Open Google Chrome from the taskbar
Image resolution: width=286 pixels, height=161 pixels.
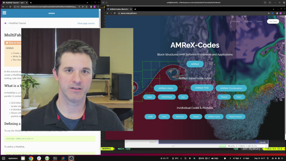(x=31, y=158)
